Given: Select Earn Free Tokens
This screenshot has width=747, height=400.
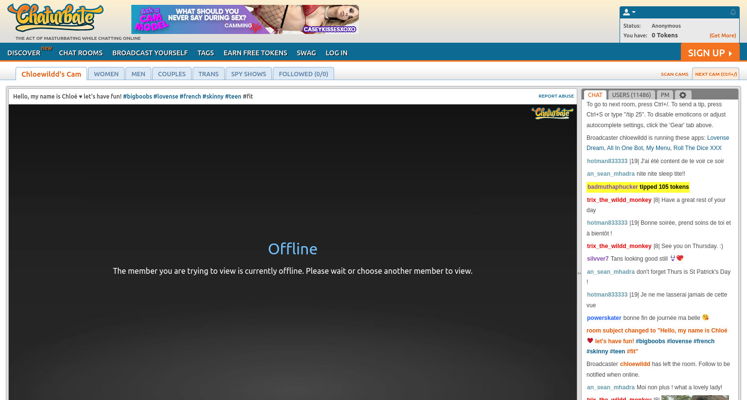Looking at the screenshot, I should click(255, 53).
